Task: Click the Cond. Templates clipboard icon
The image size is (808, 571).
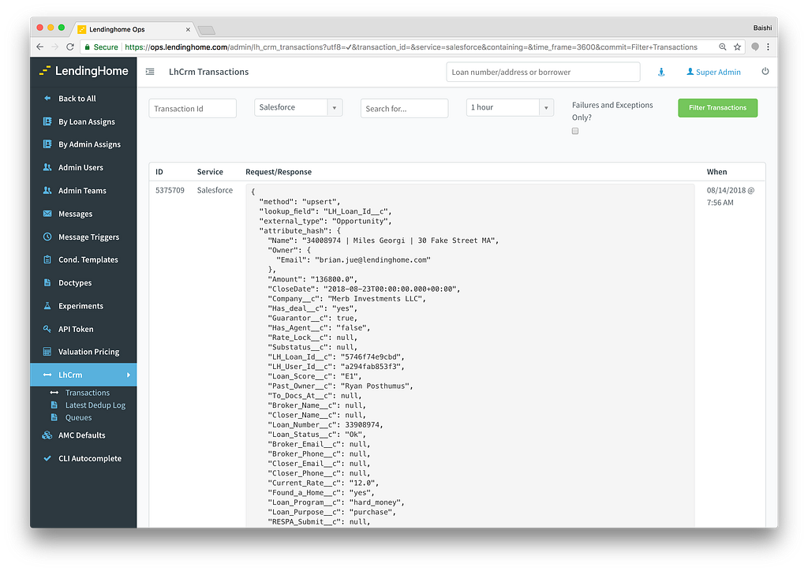Action: (x=47, y=259)
